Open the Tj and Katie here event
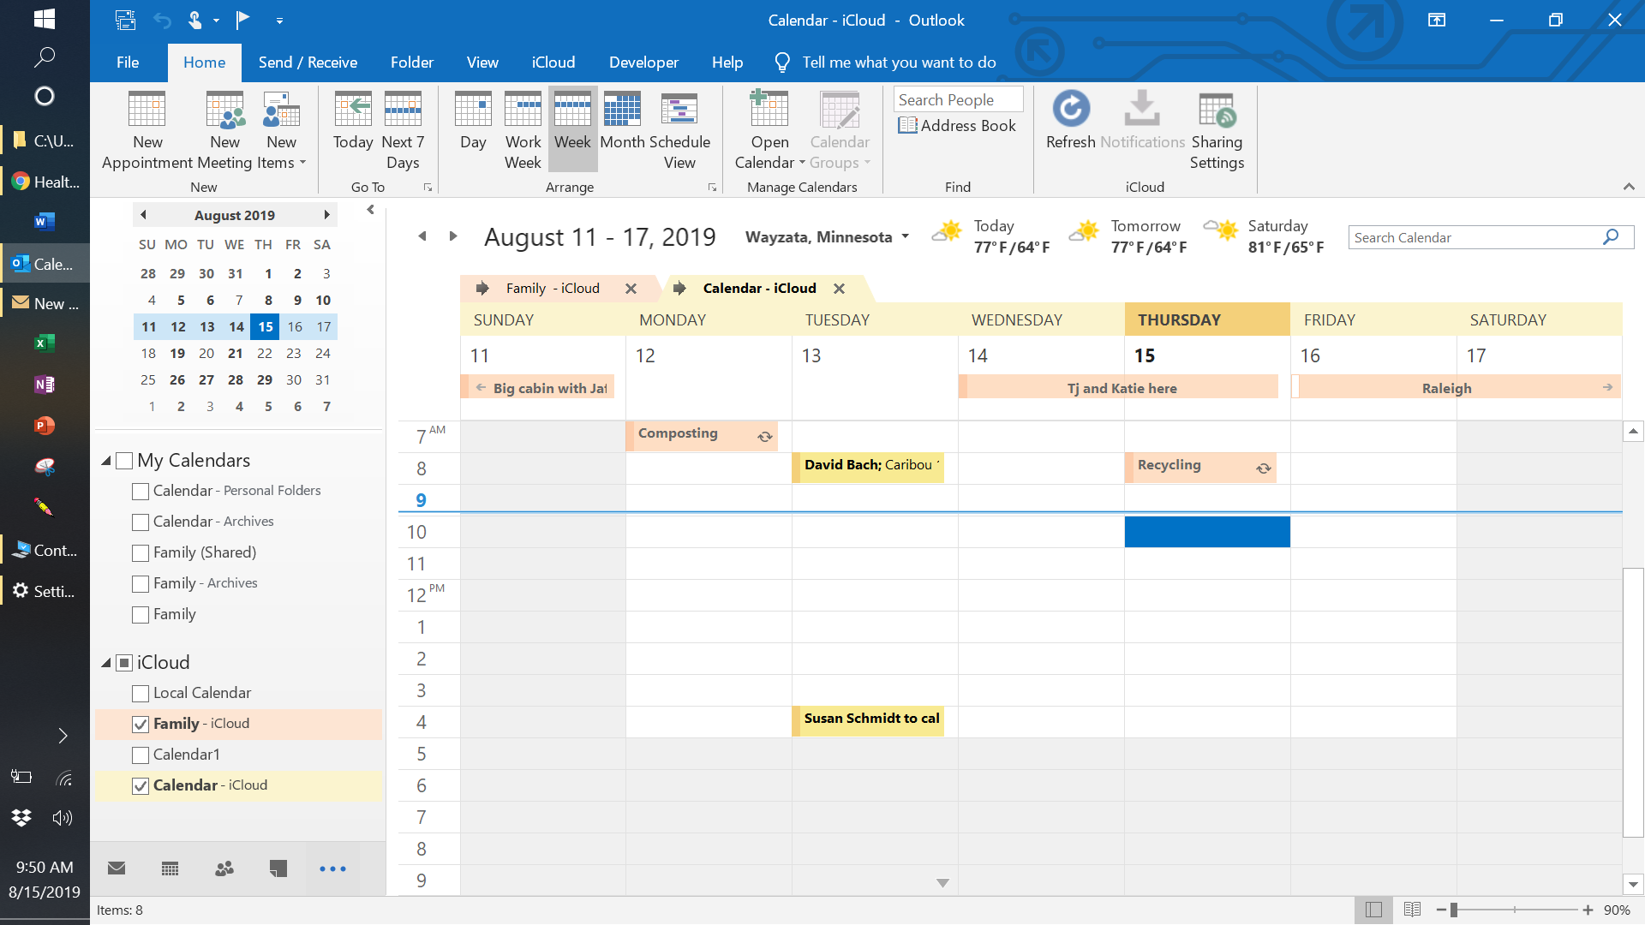The width and height of the screenshot is (1645, 925). (1119, 388)
